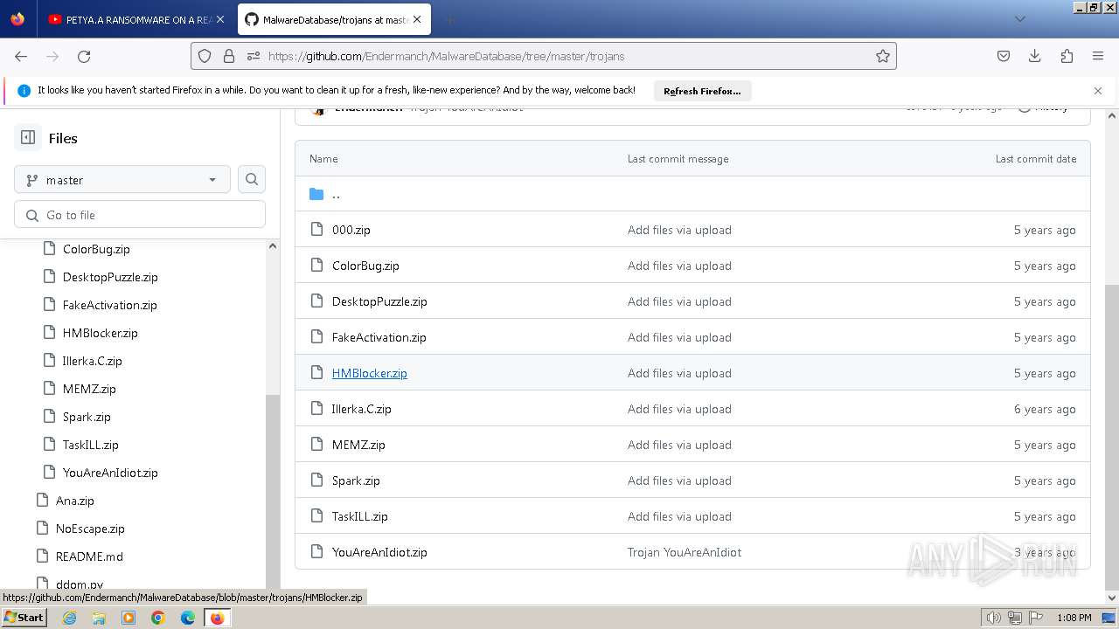Open Trojan YouAreAnIdiot commit message
The height and width of the screenshot is (629, 1119).
click(685, 552)
